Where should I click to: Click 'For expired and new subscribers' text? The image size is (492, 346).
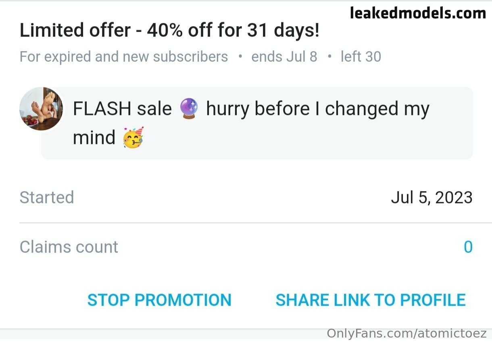(124, 57)
